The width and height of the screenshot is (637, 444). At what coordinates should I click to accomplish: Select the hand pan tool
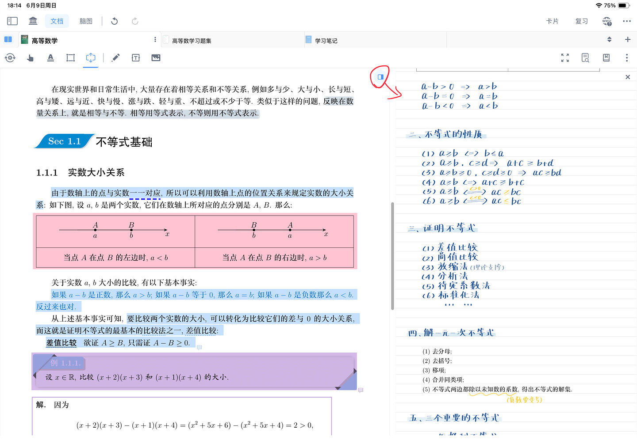tap(30, 58)
